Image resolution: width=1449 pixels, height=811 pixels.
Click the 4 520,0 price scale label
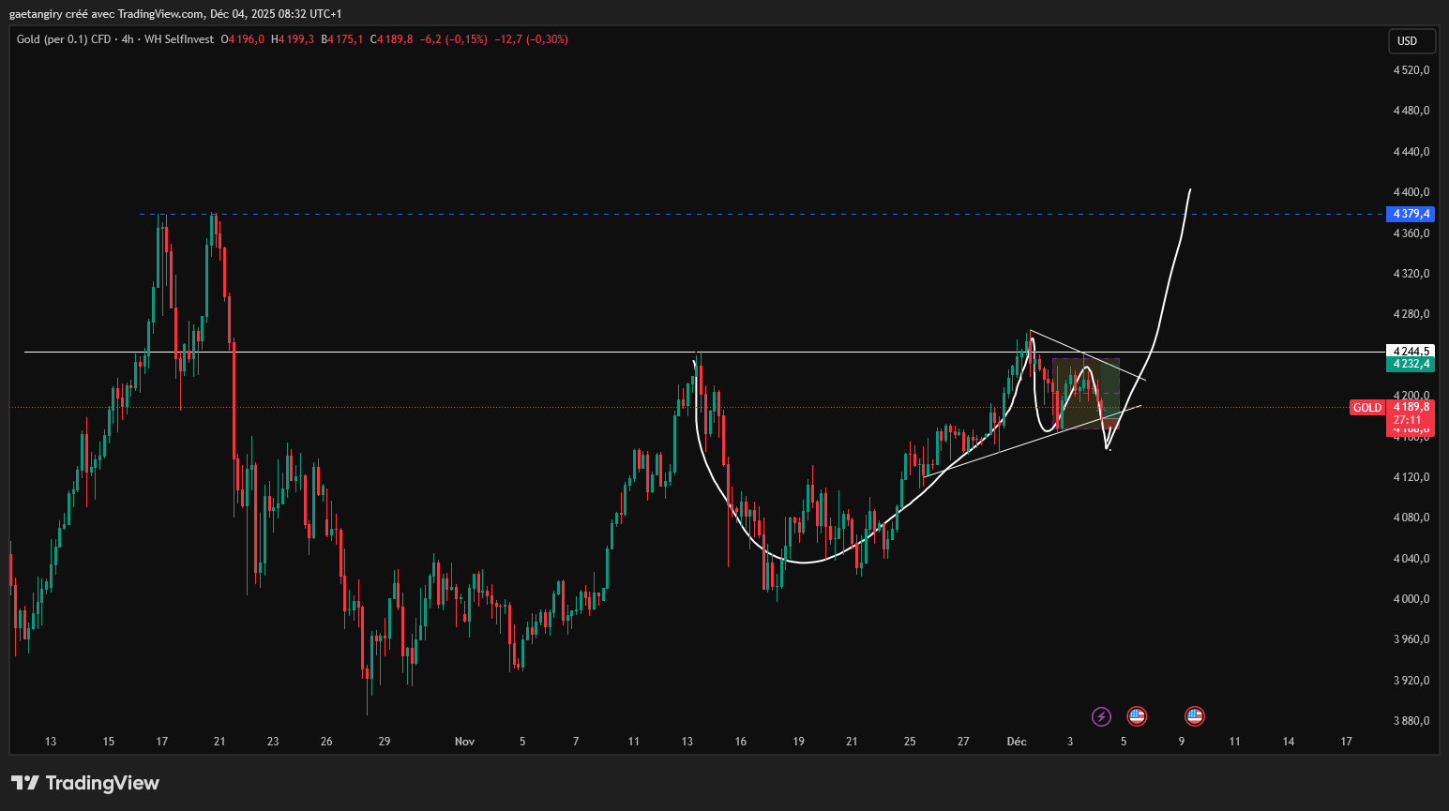pyautogui.click(x=1411, y=70)
